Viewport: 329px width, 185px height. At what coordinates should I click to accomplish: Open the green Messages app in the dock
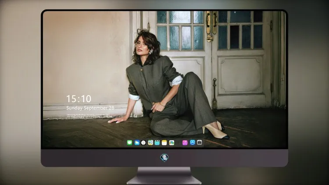(x=129, y=143)
